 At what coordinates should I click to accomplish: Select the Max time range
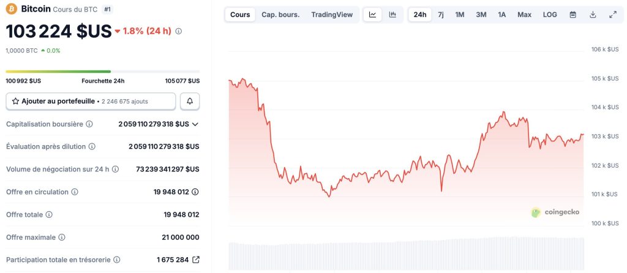(x=524, y=15)
